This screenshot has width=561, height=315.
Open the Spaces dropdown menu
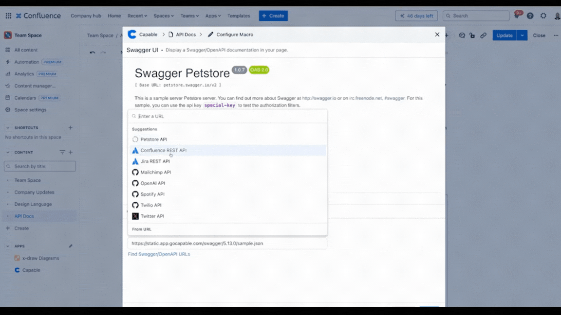click(163, 16)
